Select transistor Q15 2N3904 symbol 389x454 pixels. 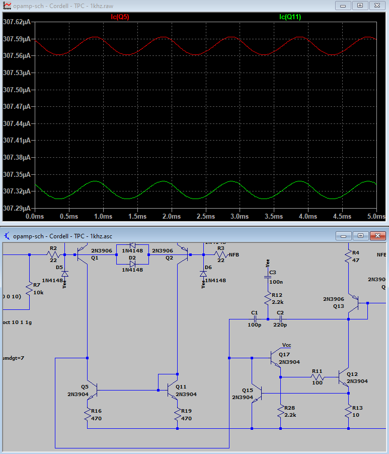(x=257, y=393)
